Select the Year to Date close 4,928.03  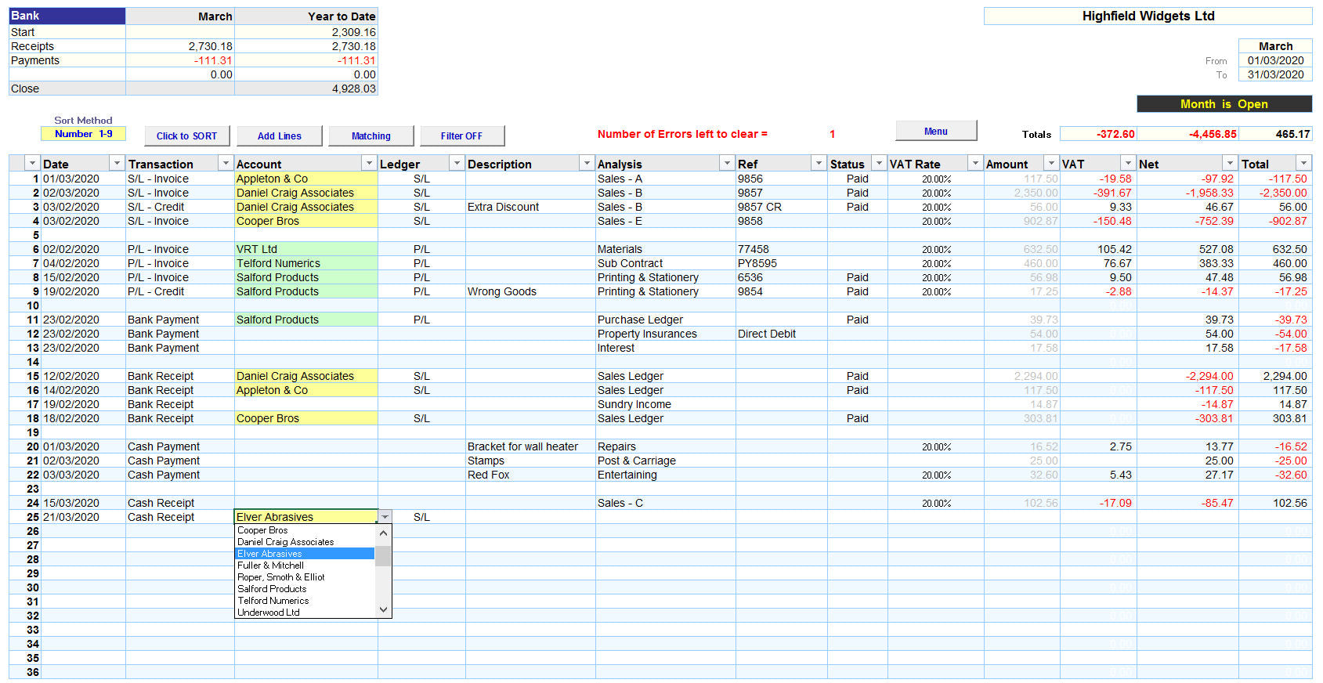pyautogui.click(x=306, y=89)
